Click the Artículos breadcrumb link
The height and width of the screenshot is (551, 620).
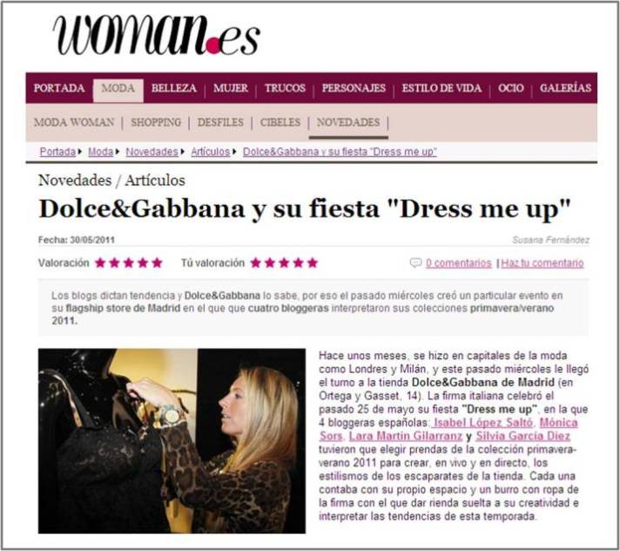click(x=211, y=152)
